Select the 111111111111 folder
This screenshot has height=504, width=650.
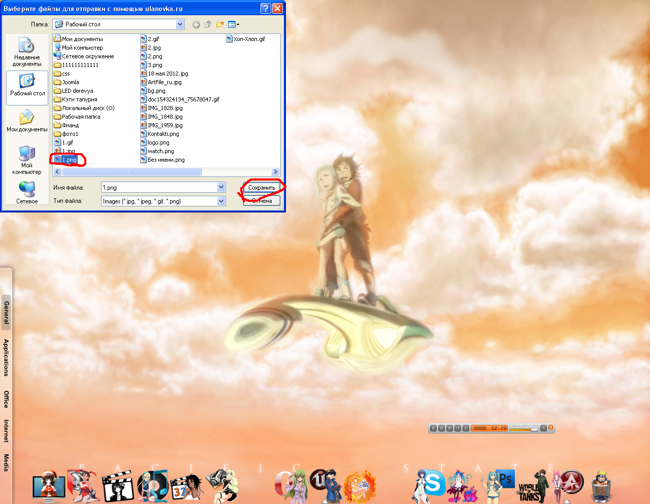(x=76, y=65)
